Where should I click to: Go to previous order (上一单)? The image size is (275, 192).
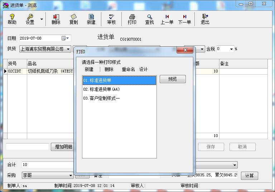tap(167, 19)
